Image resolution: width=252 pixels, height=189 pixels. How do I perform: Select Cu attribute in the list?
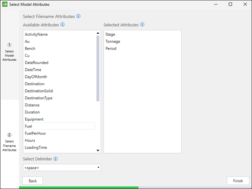point(59,55)
